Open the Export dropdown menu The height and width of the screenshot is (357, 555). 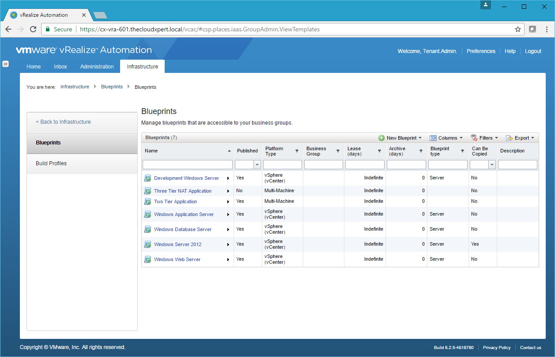coord(520,138)
